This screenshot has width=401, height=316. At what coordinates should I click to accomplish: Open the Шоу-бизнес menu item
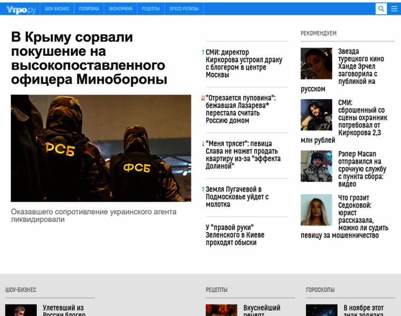tap(57, 8)
